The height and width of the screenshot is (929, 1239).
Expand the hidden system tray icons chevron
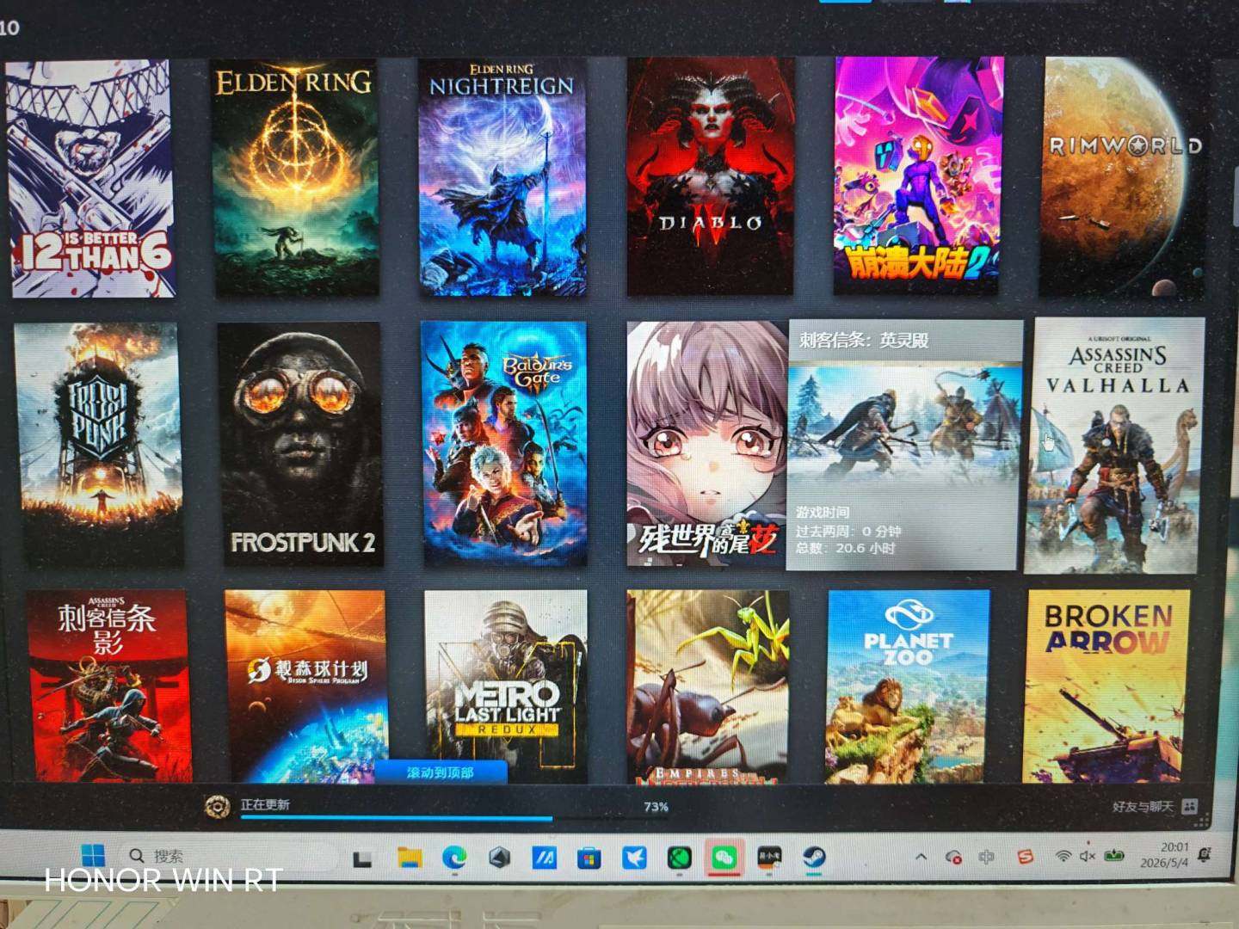(921, 858)
